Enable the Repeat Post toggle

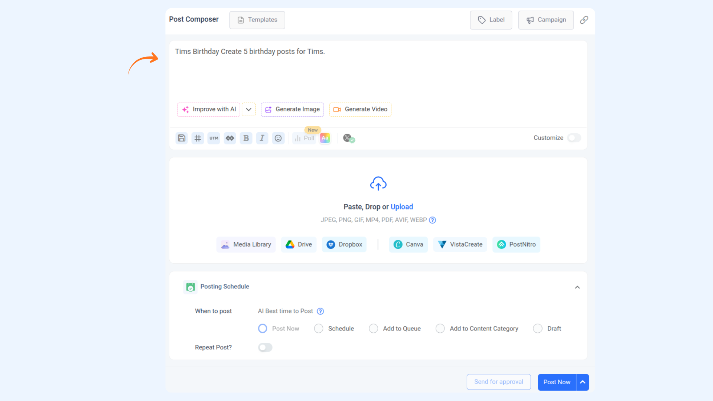265,348
